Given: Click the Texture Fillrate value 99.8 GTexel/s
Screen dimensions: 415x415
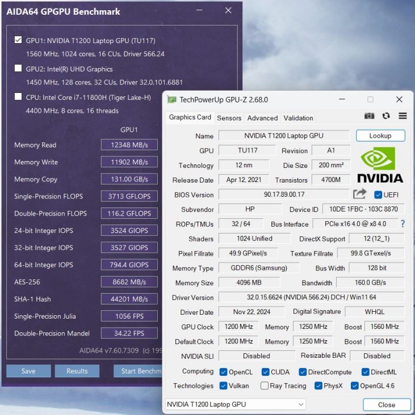Looking at the screenshot, I should pyautogui.click(x=371, y=253).
